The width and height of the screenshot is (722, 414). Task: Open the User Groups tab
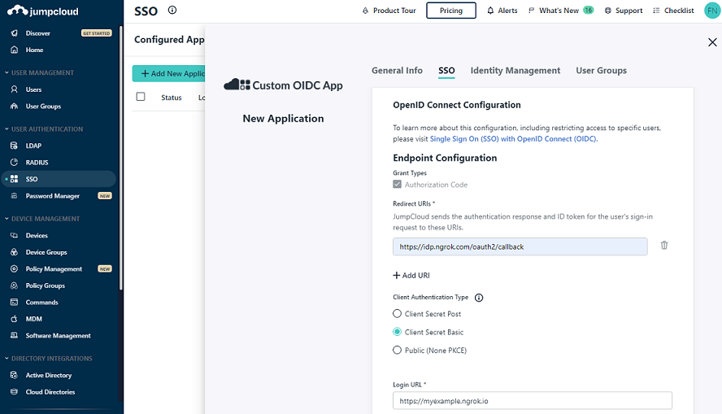(x=601, y=71)
